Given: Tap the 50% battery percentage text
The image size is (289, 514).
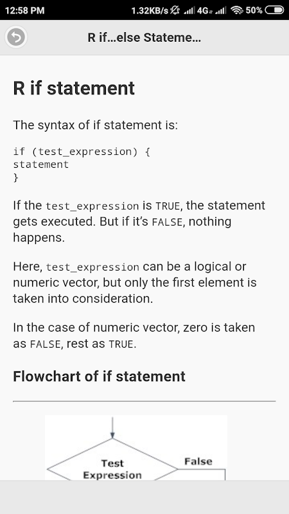Looking at the screenshot, I should 254,10.
